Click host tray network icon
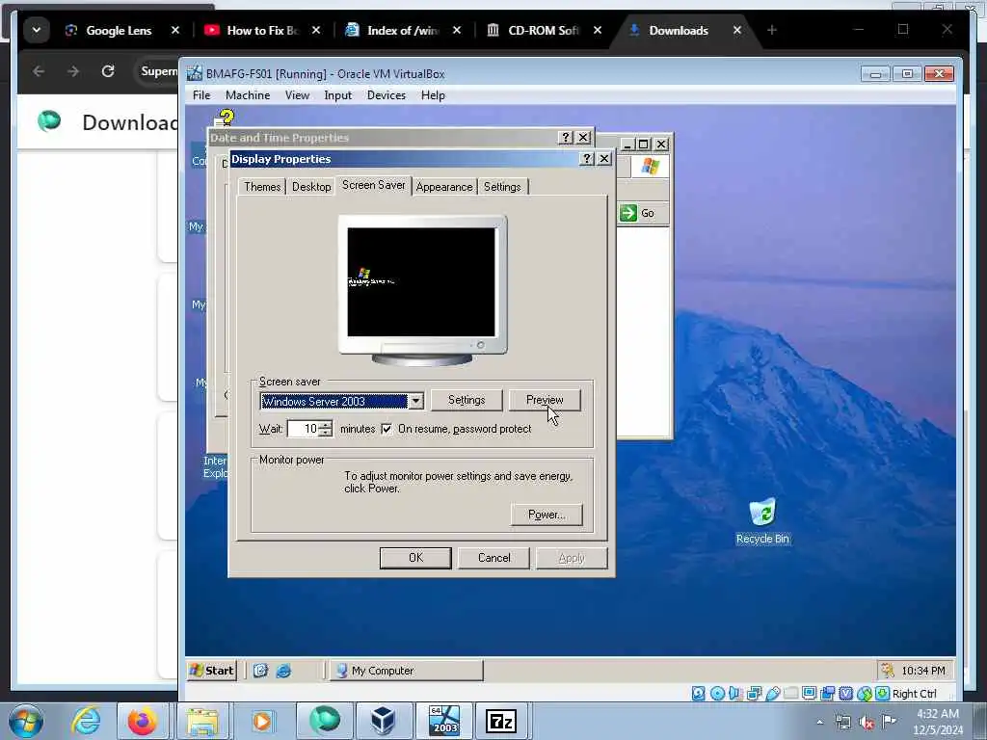The height and width of the screenshot is (740, 987). click(x=842, y=722)
